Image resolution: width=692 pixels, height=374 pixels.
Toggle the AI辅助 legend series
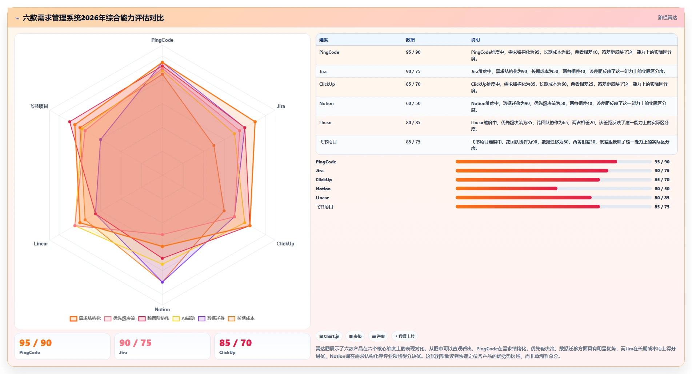click(184, 318)
